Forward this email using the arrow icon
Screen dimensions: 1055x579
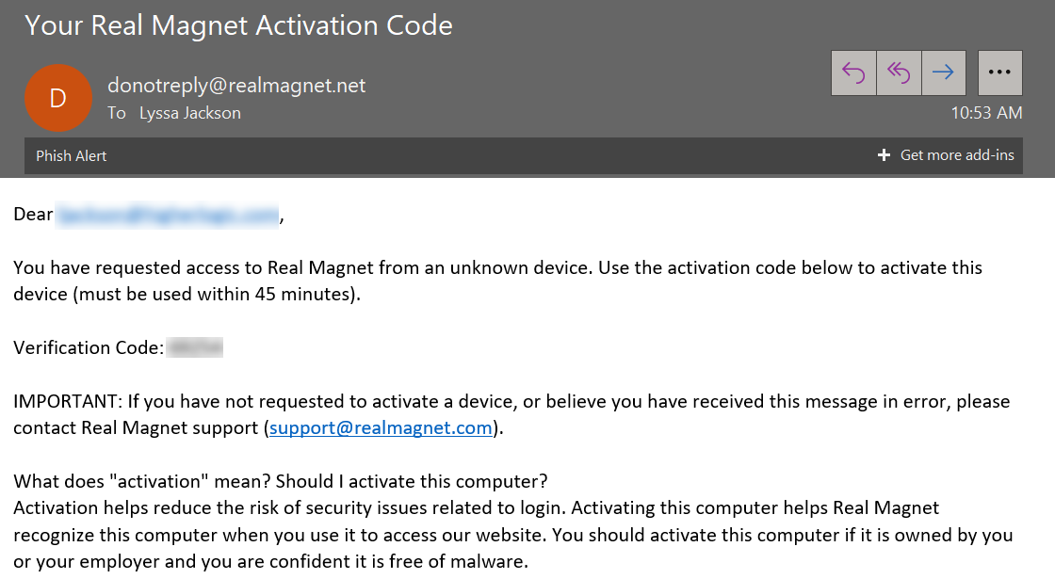point(943,72)
